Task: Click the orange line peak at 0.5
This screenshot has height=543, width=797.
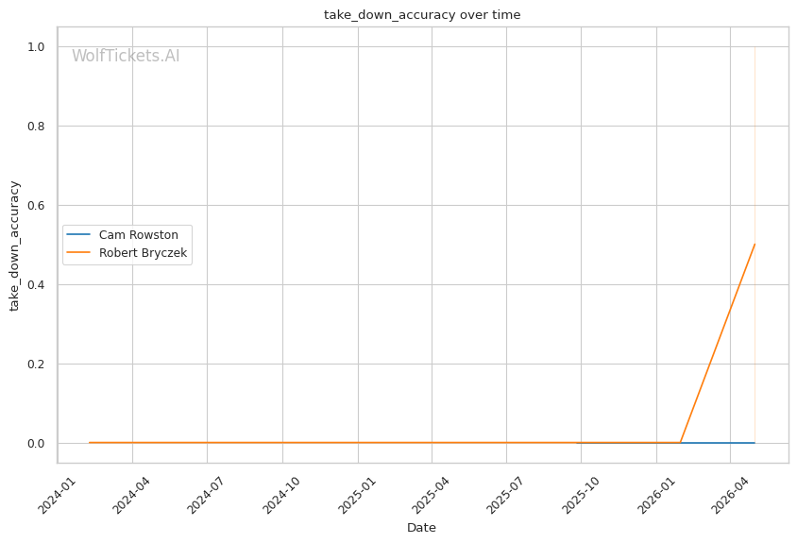Action: click(x=755, y=245)
